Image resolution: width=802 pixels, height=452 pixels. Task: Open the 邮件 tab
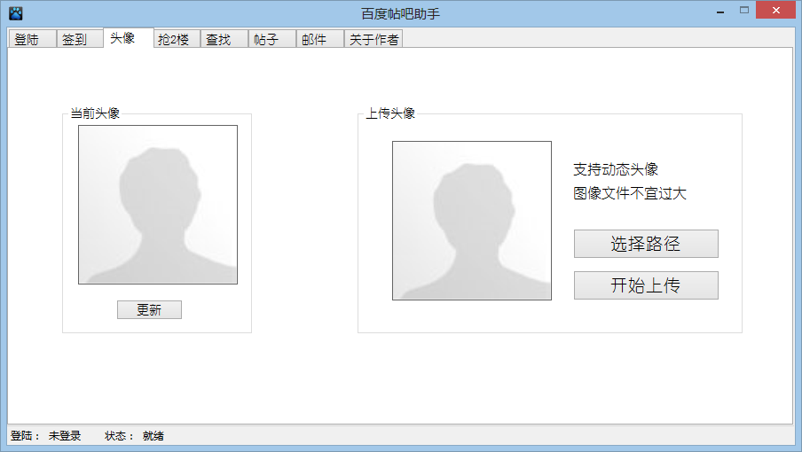click(319, 39)
